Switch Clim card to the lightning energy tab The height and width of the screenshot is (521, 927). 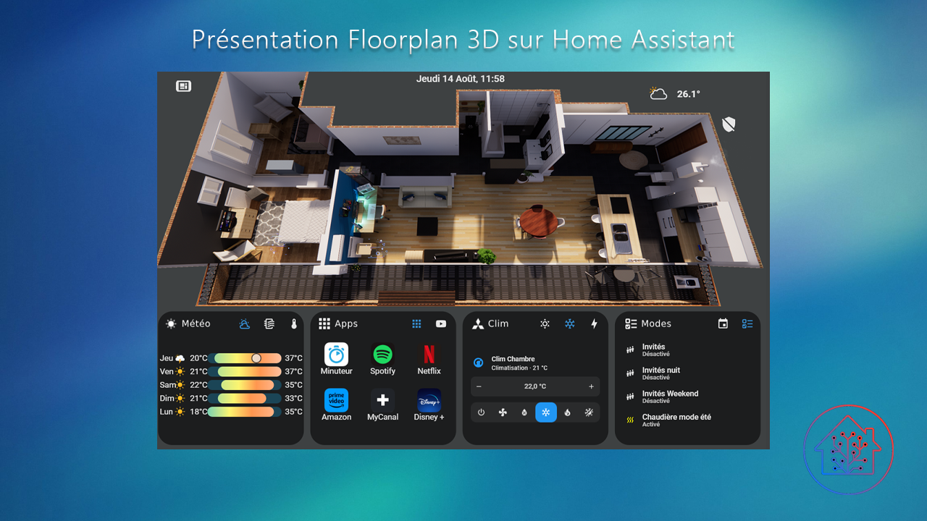595,324
